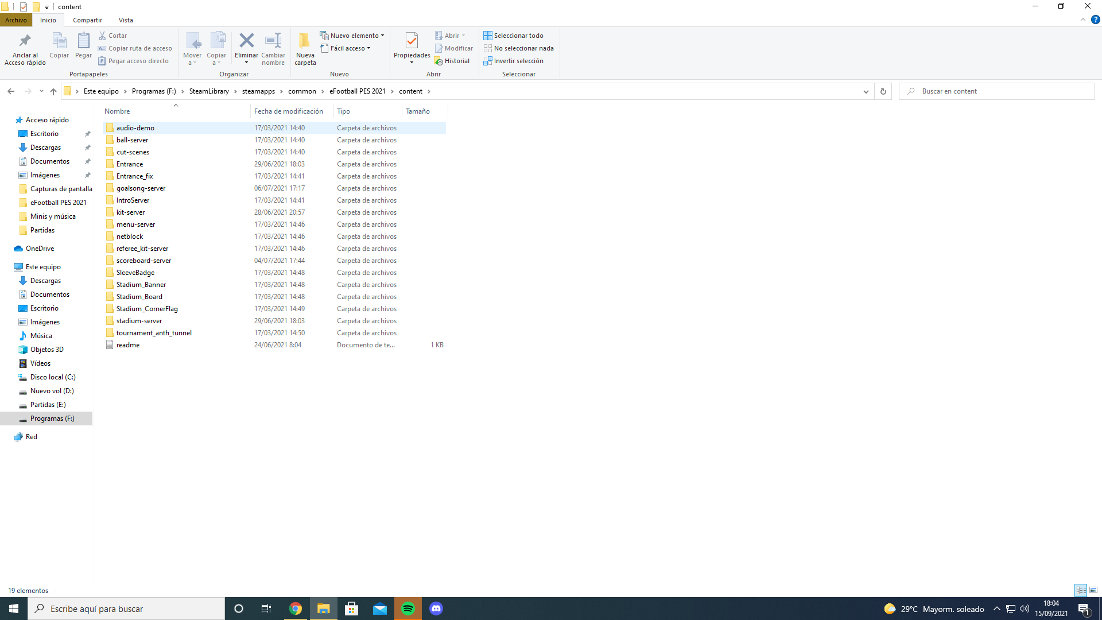The image size is (1102, 620).
Task: Click Anclar al Acceso rápido pin icon
Action: [25, 41]
